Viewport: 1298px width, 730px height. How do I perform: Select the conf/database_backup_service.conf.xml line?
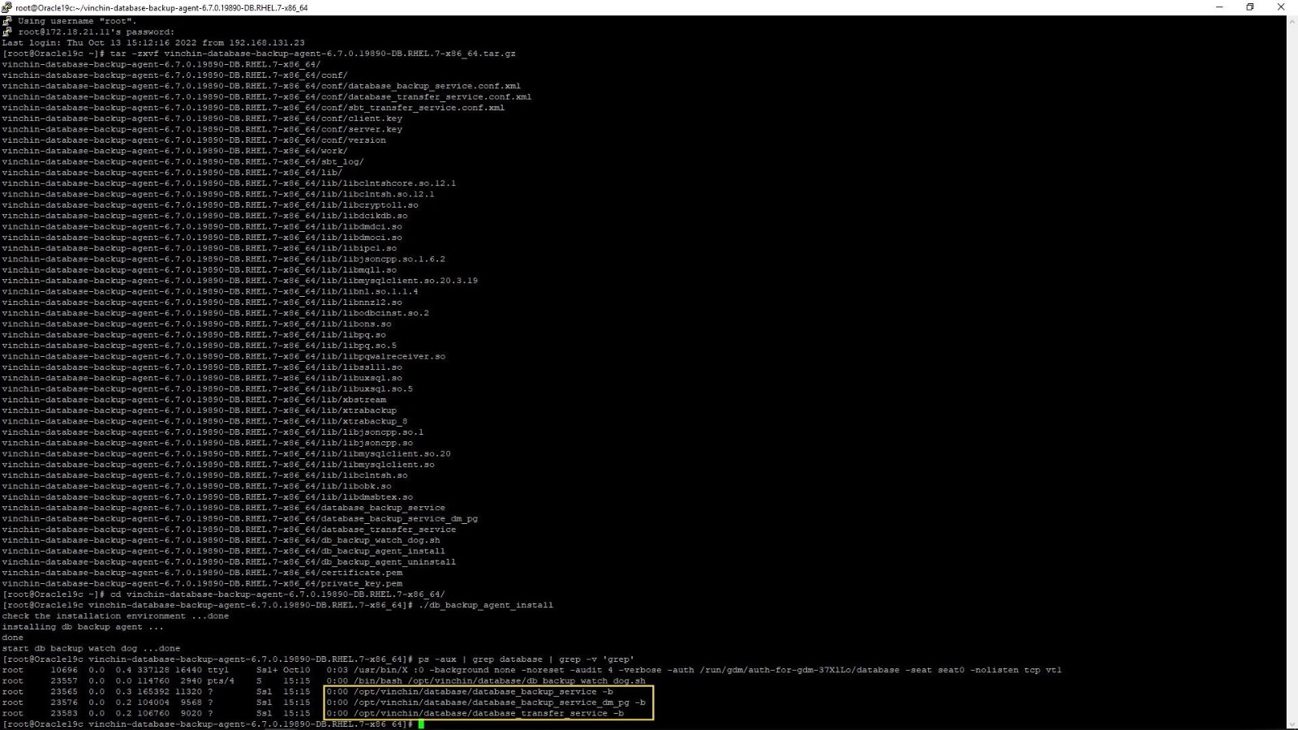(261, 86)
